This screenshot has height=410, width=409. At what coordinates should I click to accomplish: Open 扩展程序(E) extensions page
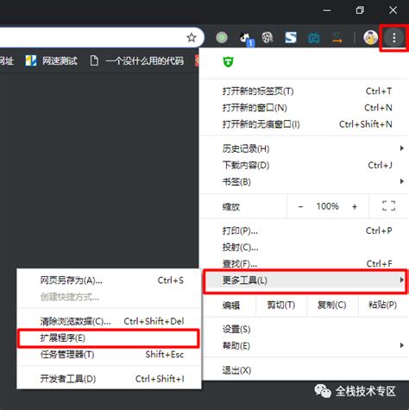tap(110, 337)
